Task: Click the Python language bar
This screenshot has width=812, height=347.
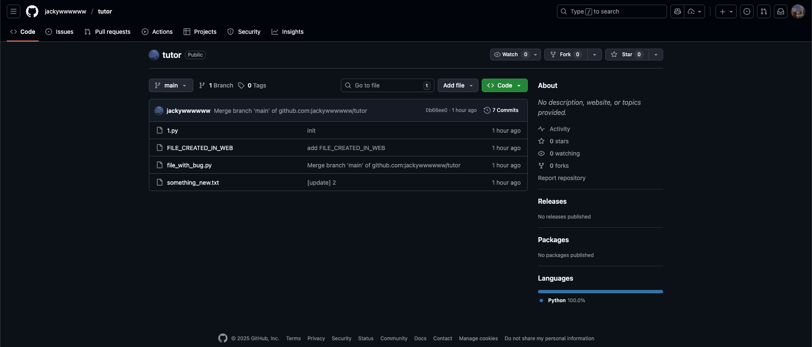Action: [x=600, y=292]
